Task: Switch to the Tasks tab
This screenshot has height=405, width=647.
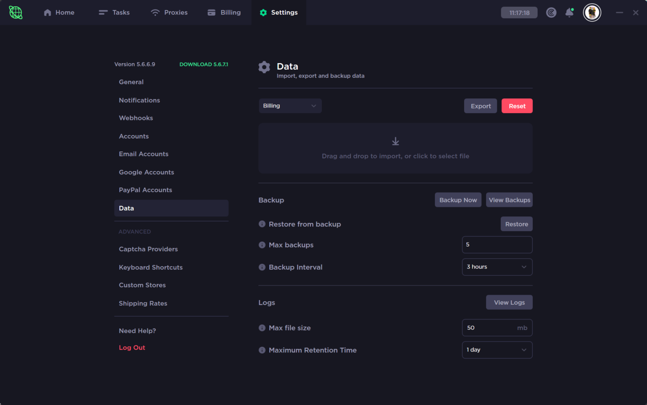Action: 114,12
